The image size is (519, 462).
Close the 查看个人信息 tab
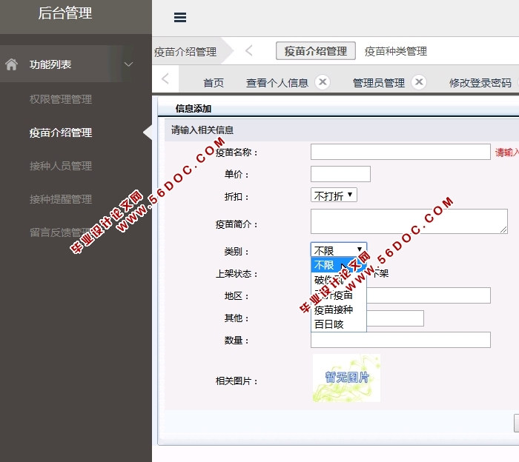pos(322,82)
